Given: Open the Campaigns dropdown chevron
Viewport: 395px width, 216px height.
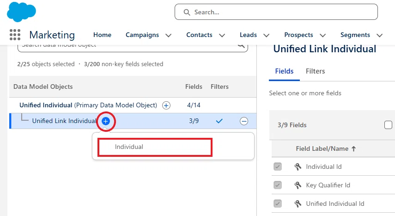Looking at the screenshot, I should point(169,35).
